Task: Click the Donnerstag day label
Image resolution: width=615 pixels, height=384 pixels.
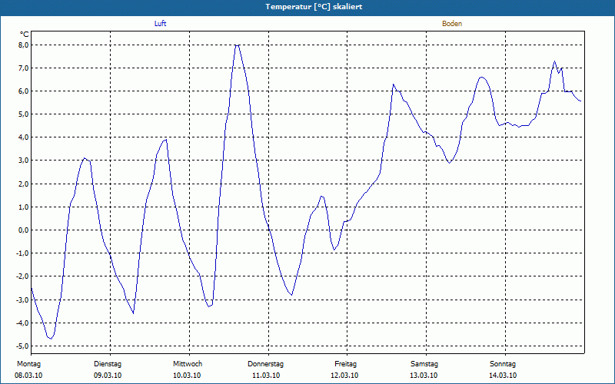Action: [x=265, y=364]
